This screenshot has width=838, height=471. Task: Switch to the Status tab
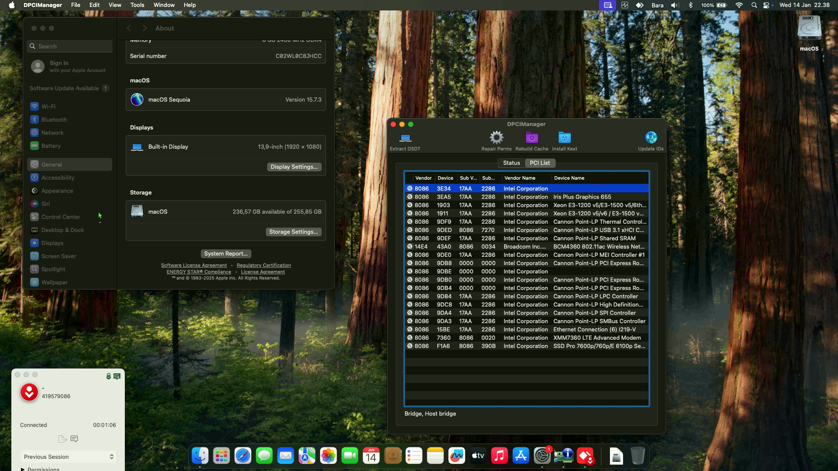512,163
